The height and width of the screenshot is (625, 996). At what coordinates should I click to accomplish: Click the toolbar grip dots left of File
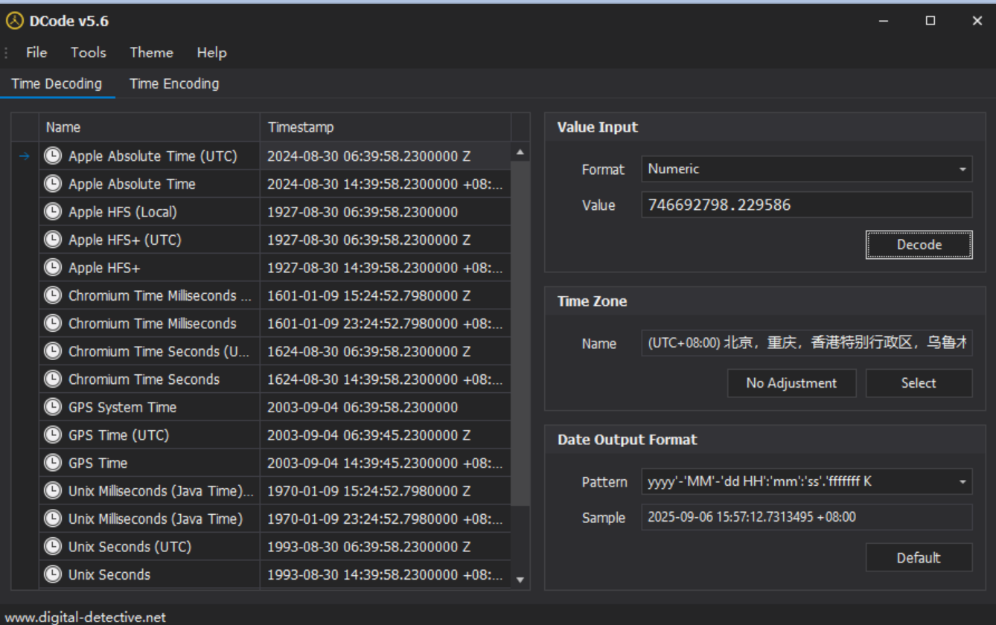click(6, 53)
